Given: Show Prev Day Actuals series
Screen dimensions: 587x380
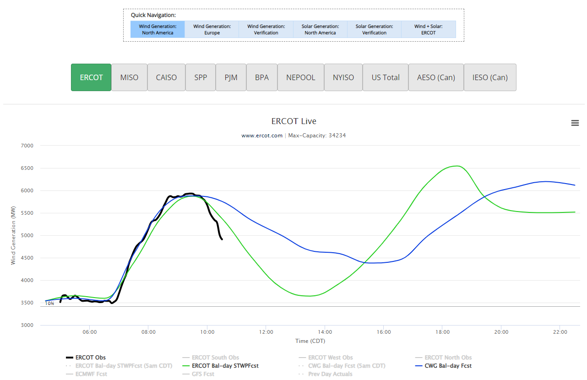Looking at the screenshot, I should click(330, 374).
